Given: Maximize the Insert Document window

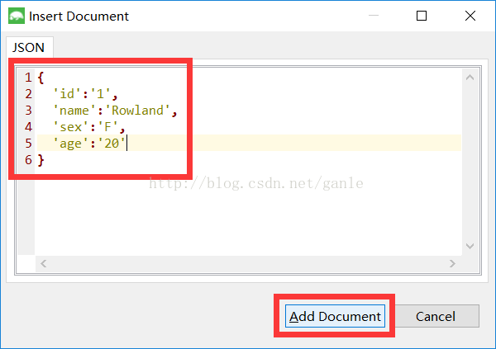Looking at the screenshot, I should (422, 16).
